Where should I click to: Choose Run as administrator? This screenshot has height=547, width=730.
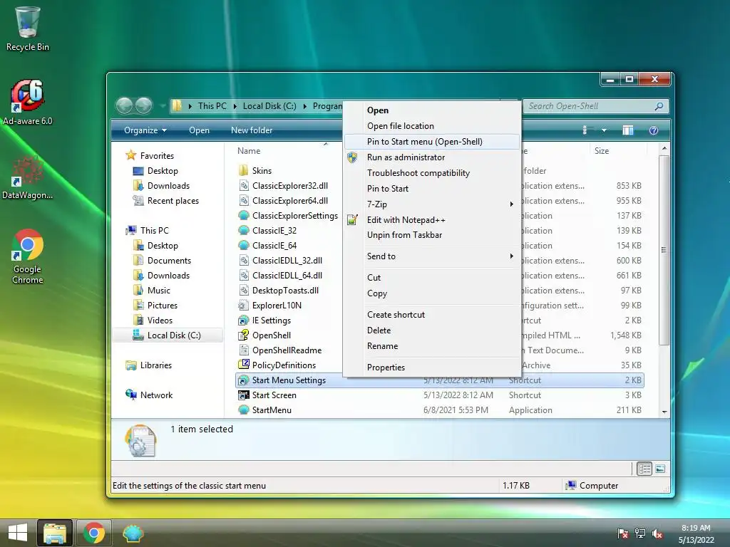(x=432, y=157)
